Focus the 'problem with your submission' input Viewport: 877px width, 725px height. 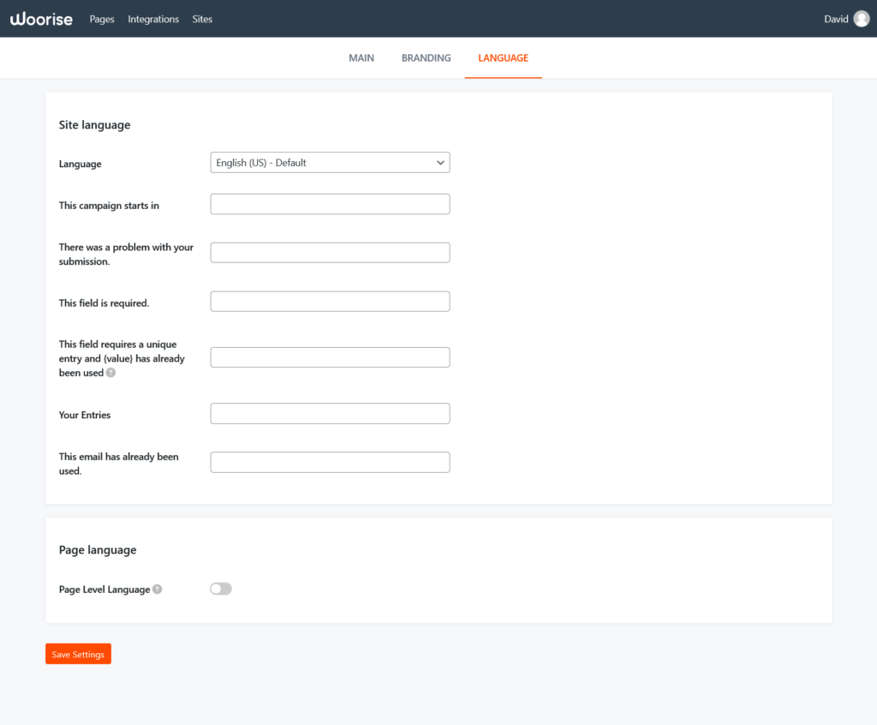pyautogui.click(x=330, y=253)
